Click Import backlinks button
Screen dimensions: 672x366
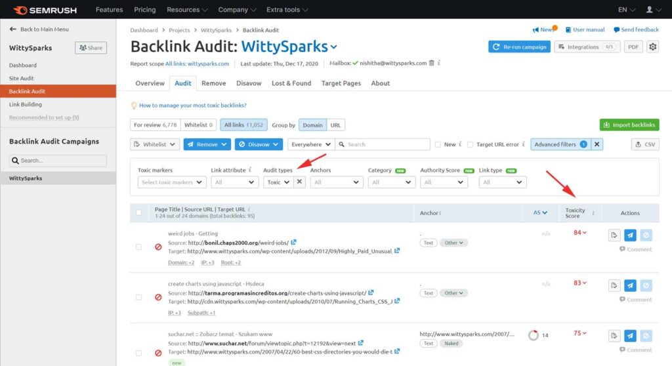(629, 125)
